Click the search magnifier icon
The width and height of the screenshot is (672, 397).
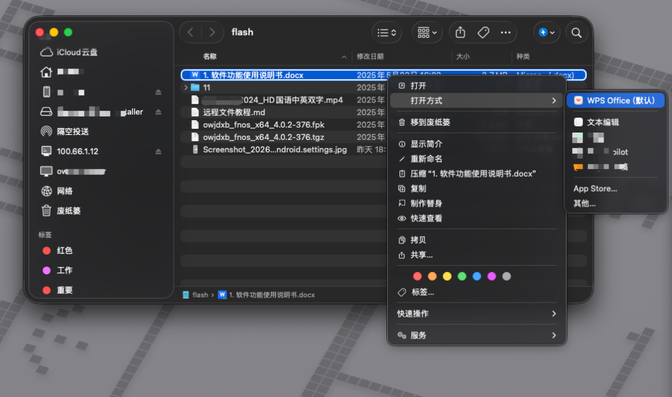[x=577, y=32]
